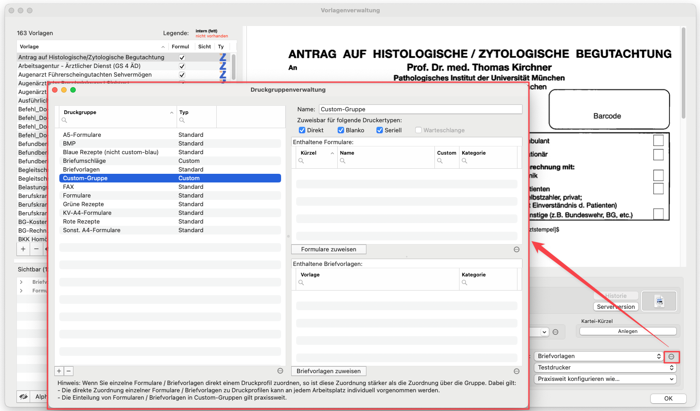Click the Z type icon for the Augenarzt Führerscheingutachten row
The image size is (700, 411).
pos(223,75)
